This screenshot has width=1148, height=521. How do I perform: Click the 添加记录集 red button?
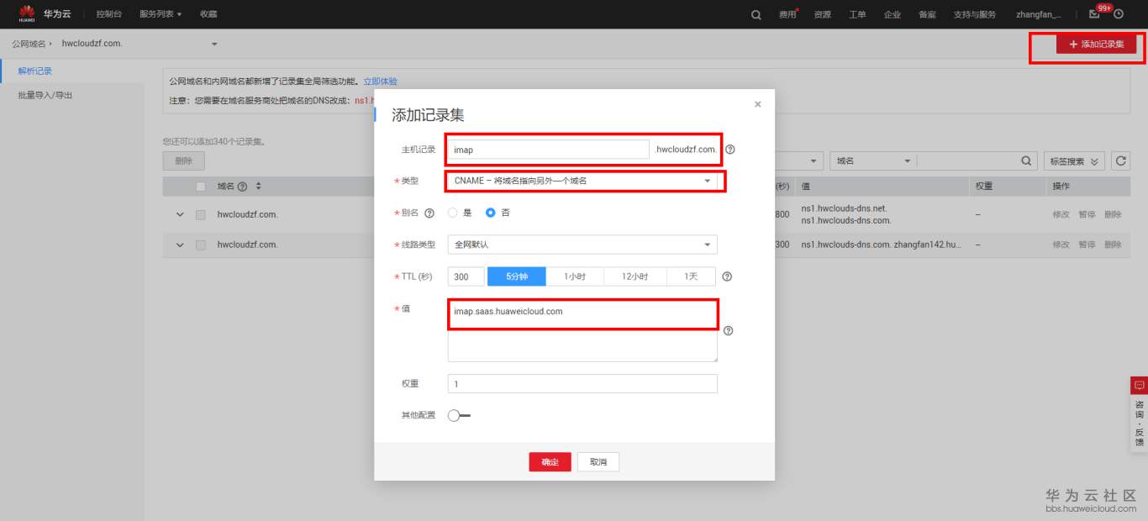coord(1096,44)
